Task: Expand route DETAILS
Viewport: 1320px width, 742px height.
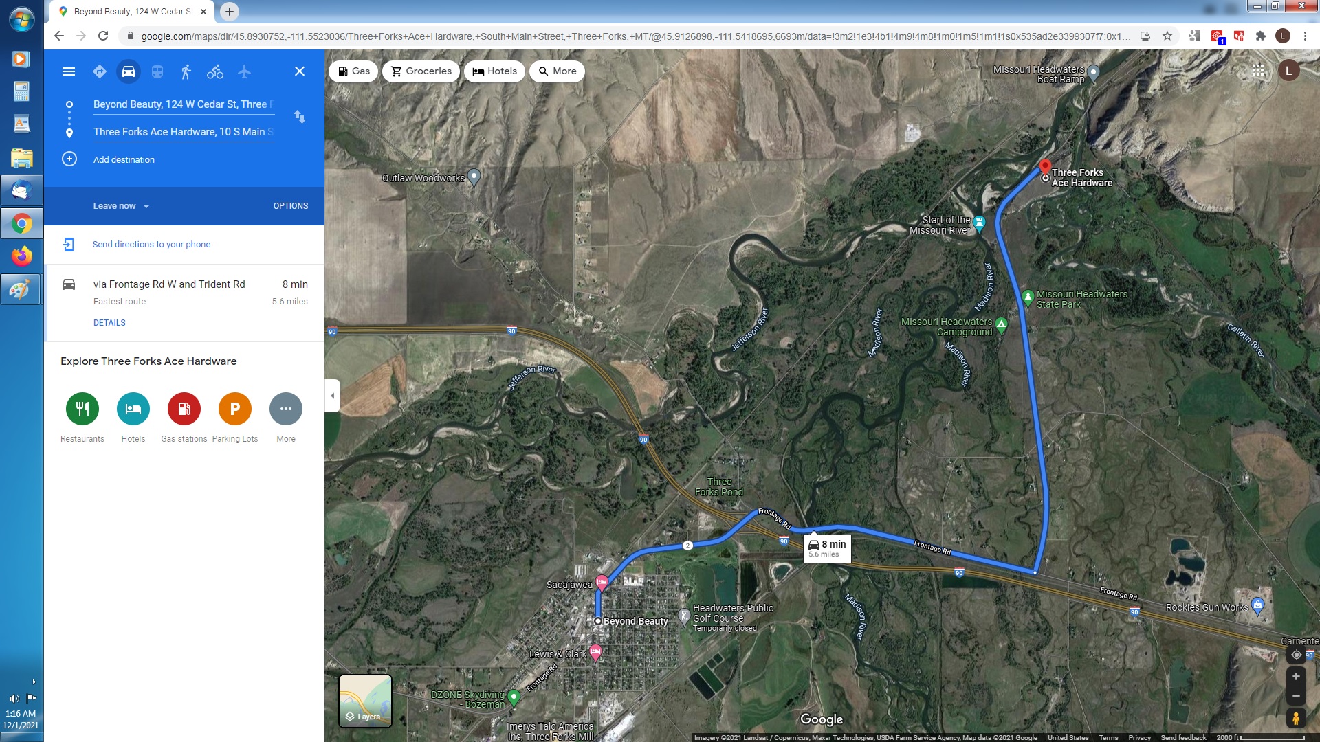Action: click(x=109, y=323)
